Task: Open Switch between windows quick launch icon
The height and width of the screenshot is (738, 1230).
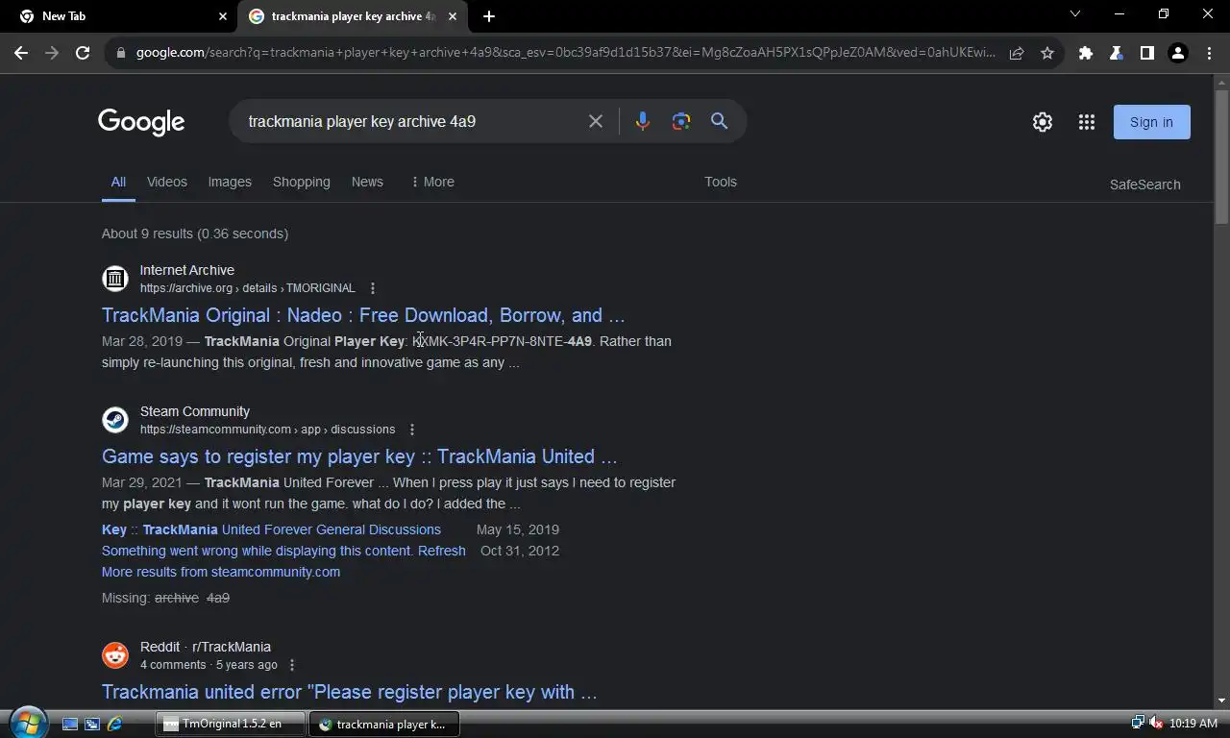Action: click(x=92, y=724)
